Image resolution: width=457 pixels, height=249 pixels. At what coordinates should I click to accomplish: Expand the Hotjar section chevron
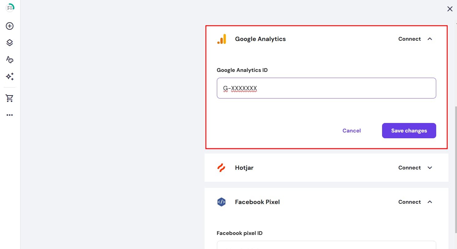coord(430,168)
